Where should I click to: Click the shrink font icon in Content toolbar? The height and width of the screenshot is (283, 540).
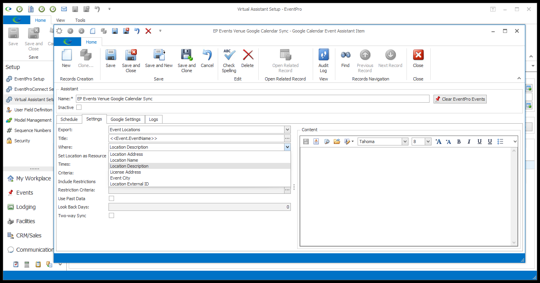(x=449, y=141)
